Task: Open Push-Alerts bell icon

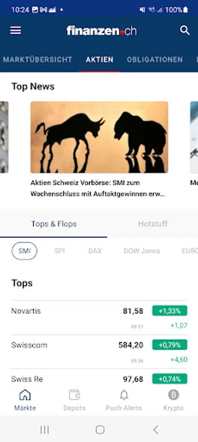Action: [x=124, y=395]
